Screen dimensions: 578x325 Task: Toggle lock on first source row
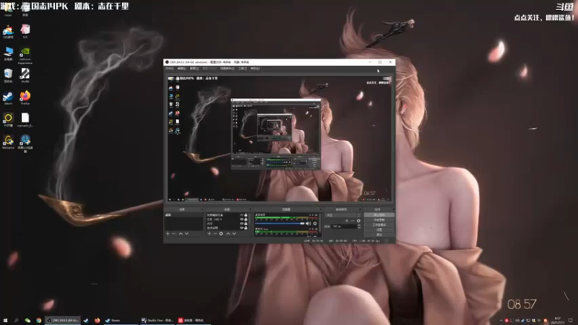pos(246,214)
